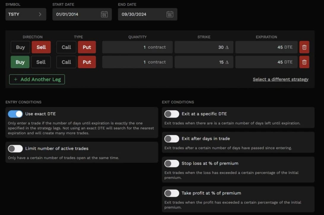
Task: Click the first leg quantity field
Action: point(137,47)
